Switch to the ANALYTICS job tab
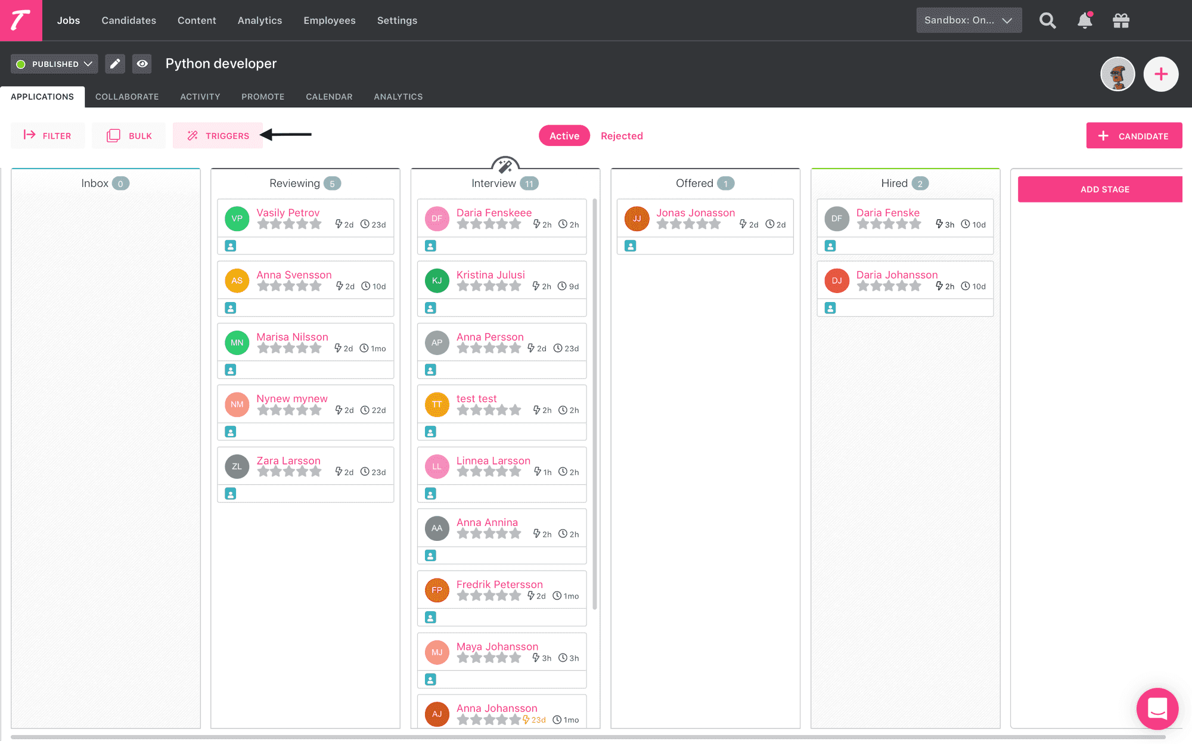The image size is (1192, 744). pos(398,96)
